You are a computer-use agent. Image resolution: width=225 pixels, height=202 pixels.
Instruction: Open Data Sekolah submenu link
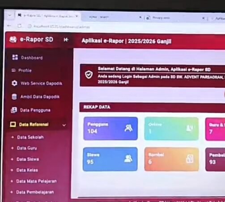tap(30, 137)
